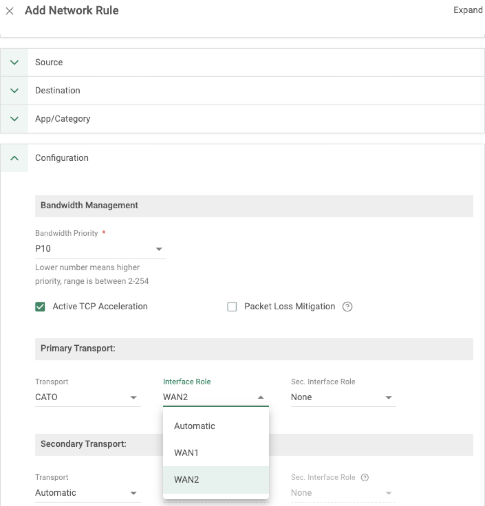Click the Secondary Transport heading
This screenshot has height=506, width=485.
point(83,444)
